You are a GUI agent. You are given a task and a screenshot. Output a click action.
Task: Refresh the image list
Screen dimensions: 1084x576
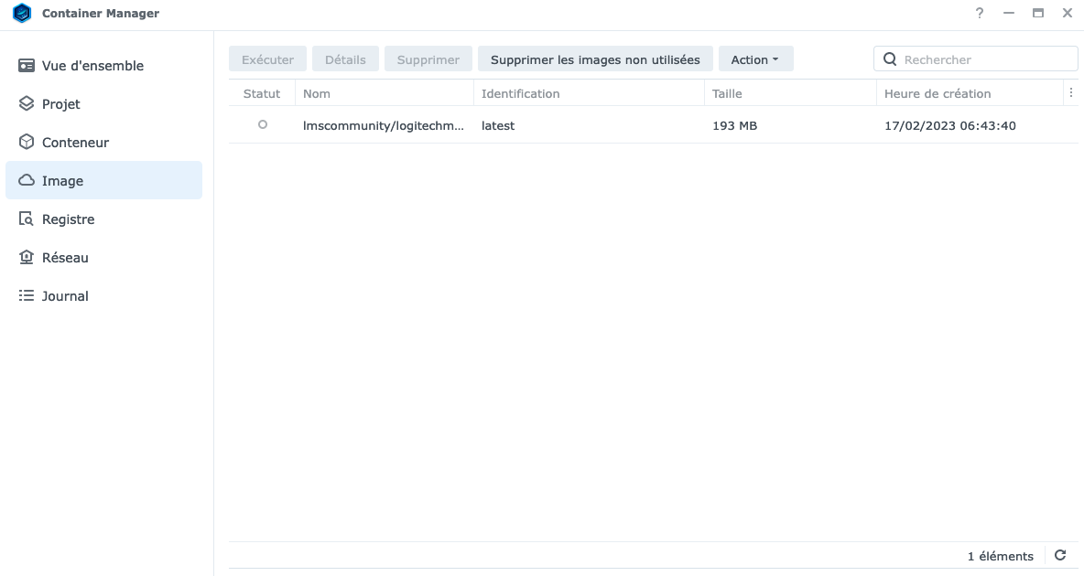point(1060,555)
